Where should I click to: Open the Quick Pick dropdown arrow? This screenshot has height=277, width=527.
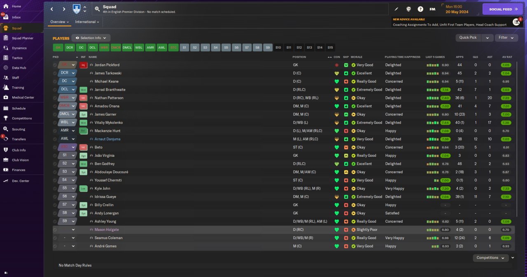click(x=487, y=37)
